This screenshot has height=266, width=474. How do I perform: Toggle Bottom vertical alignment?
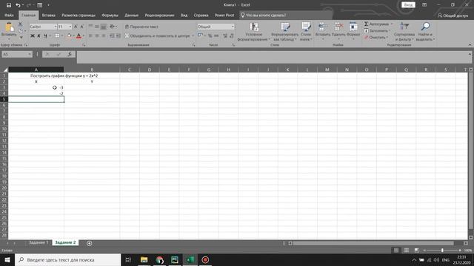click(x=104, y=27)
